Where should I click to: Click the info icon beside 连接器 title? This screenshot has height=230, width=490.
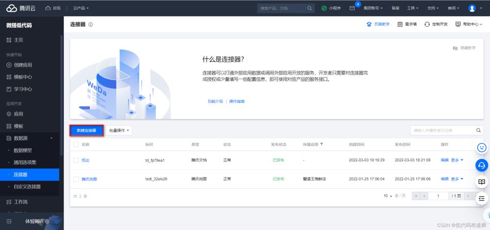[91, 25]
